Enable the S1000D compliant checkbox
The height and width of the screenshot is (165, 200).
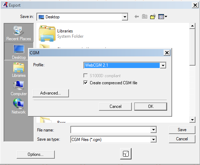click(x=86, y=75)
